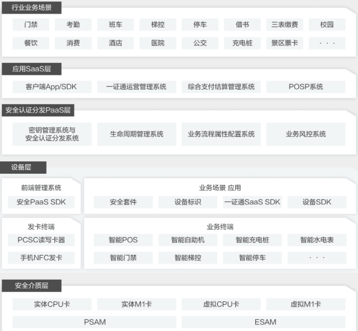Select the 安全认证分发PaaS层 header
The width and height of the screenshot is (358, 331).
[x=38, y=110]
